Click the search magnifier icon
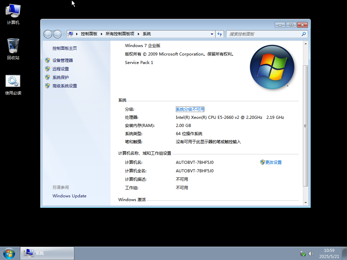The height and width of the screenshot is (260, 347). (304, 34)
